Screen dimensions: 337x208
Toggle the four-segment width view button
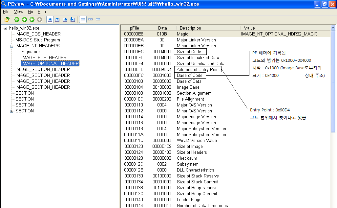pyautogui.click(x=83, y=20)
